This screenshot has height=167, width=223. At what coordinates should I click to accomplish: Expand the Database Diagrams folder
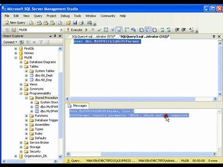tap(21, 62)
